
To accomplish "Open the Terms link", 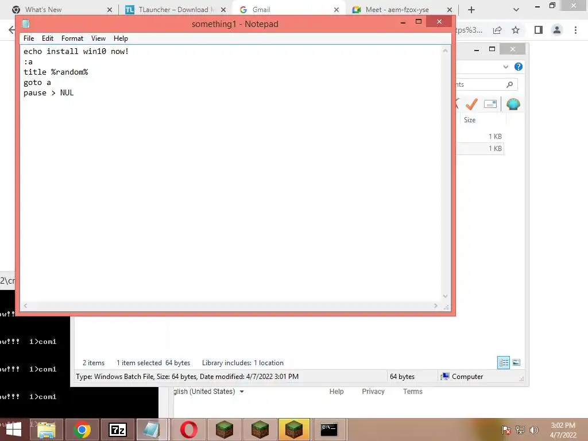I will point(412,392).
